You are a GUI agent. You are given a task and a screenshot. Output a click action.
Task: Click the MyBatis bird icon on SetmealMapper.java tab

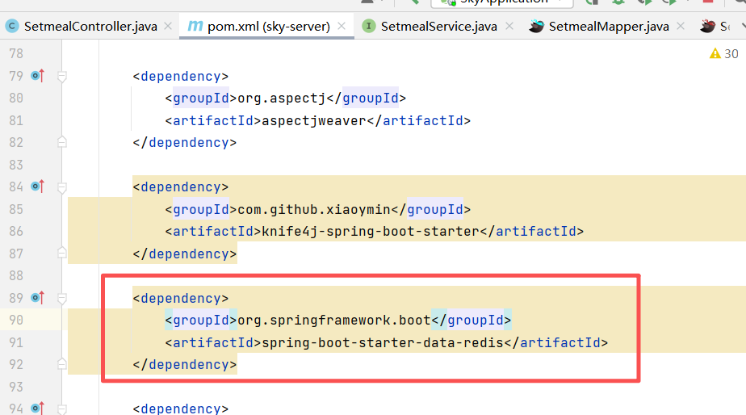536,26
